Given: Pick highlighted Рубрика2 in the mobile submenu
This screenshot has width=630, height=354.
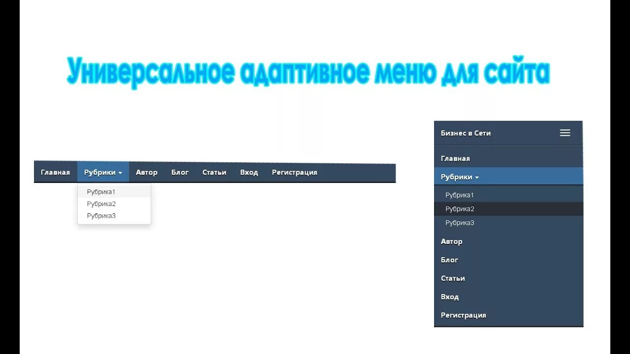Looking at the screenshot, I should click(x=508, y=208).
